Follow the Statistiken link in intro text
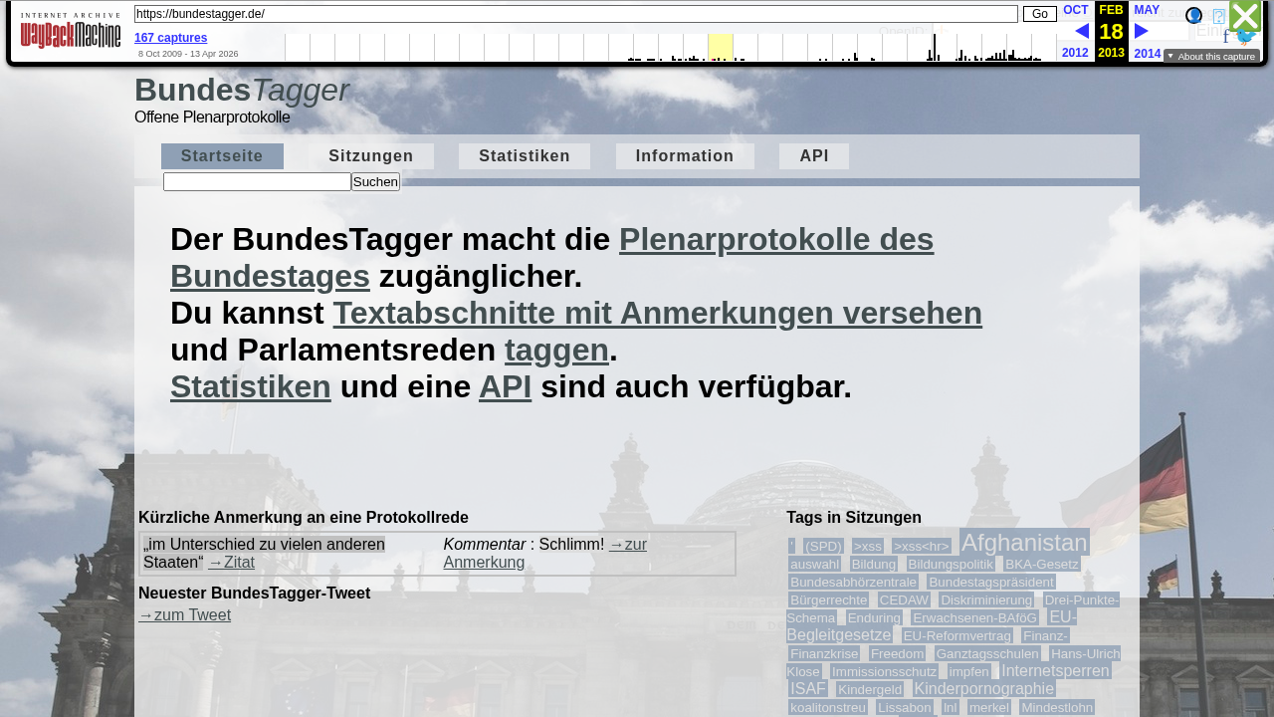 [x=251, y=386]
